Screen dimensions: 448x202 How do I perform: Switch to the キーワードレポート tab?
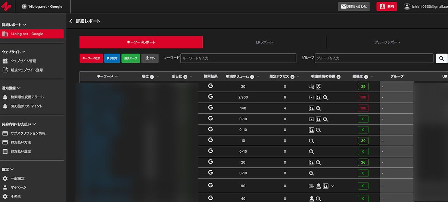[141, 42]
